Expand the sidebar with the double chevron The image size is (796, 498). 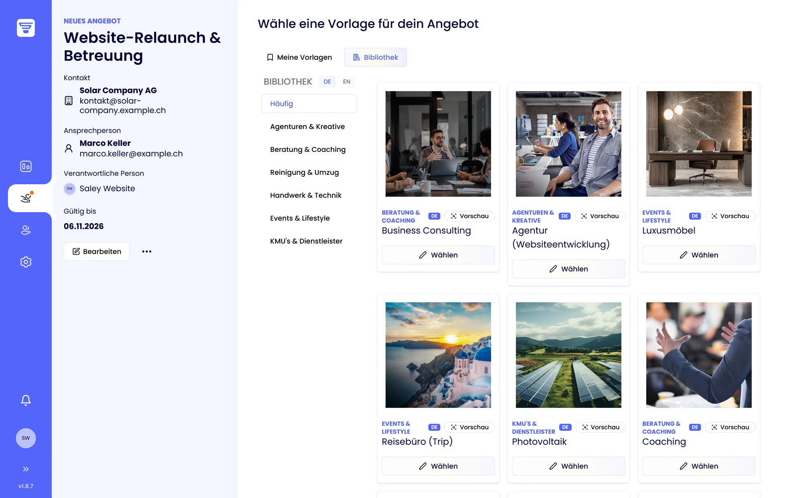[26, 469]
